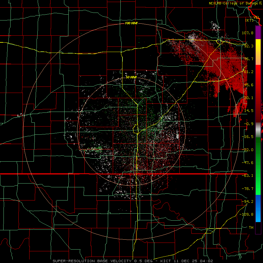The width and height of the screenshot is (263, 263).
Task: Click the Super-Resolution Base Velocity caption
Action: click(x=133, y=261)
